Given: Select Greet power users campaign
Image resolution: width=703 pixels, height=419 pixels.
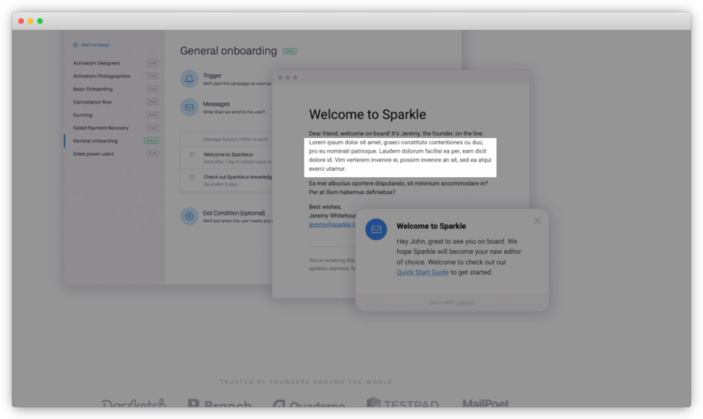Looking at the screenshot, I should point(93,154).
